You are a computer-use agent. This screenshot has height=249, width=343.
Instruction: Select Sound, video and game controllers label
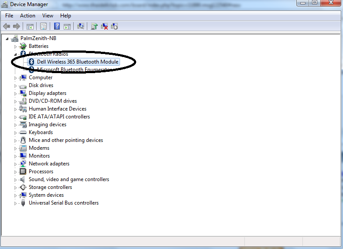pyautogui.click(x=69, y=179)
